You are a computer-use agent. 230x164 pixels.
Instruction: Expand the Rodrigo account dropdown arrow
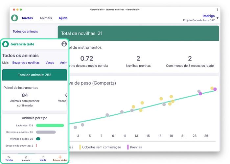click(218, 18)
